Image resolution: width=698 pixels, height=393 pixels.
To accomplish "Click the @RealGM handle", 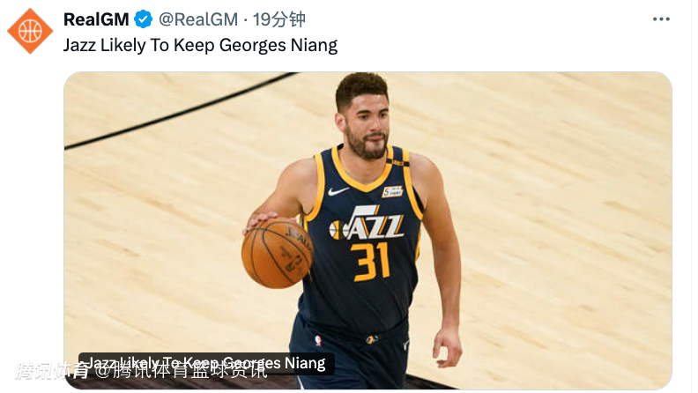I will [198, 19].
